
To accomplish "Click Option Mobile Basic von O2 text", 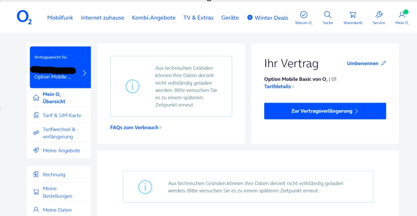I will 296,79.
